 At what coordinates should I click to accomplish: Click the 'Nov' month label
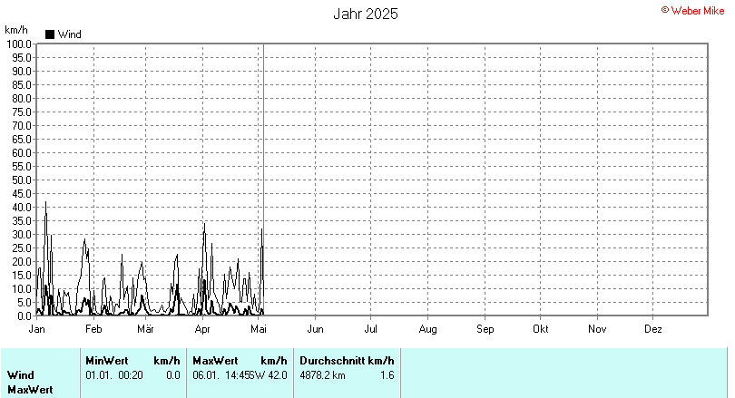(x=597, y=329)
